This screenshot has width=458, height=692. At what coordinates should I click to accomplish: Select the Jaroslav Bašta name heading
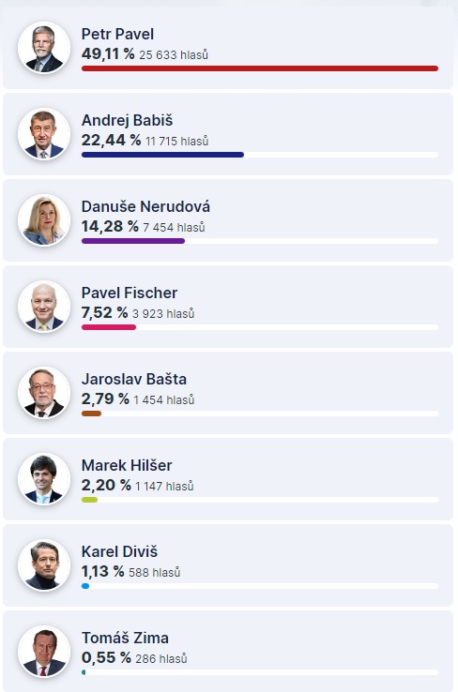pos(134,379)
